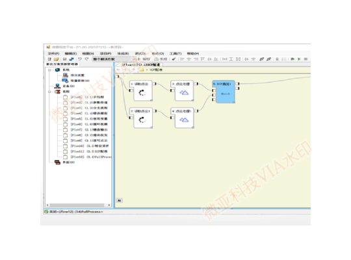Collapse the first root tree node
The height and width of the screenshot is (260, 351).
pos(49,70)
